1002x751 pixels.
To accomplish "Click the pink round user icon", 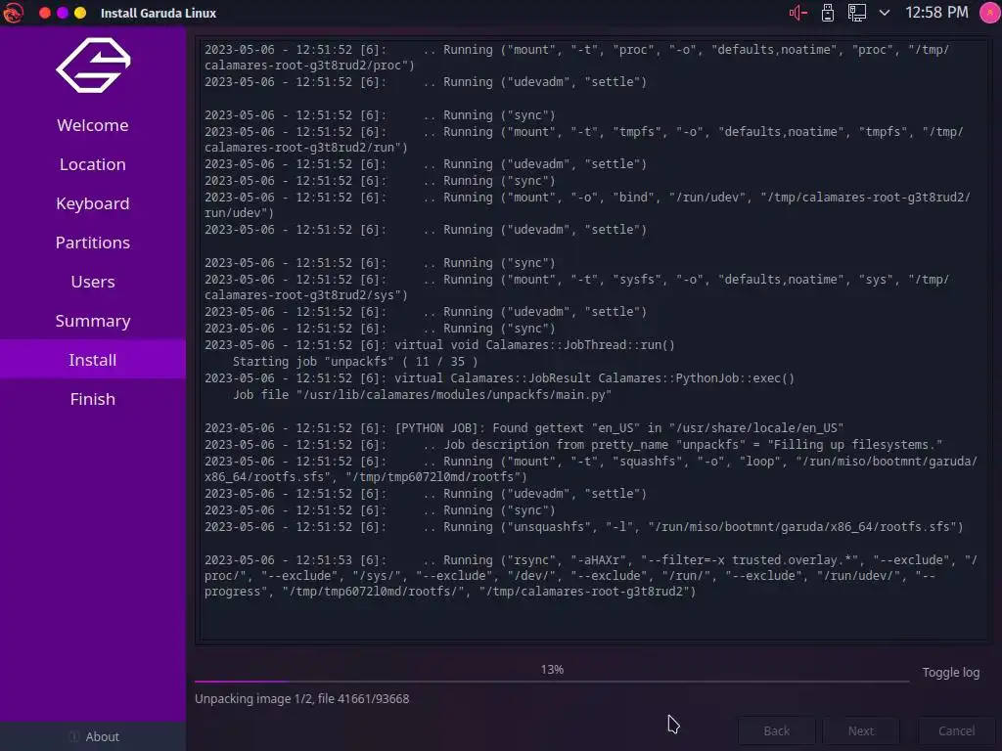I will [x=990, y=13].
